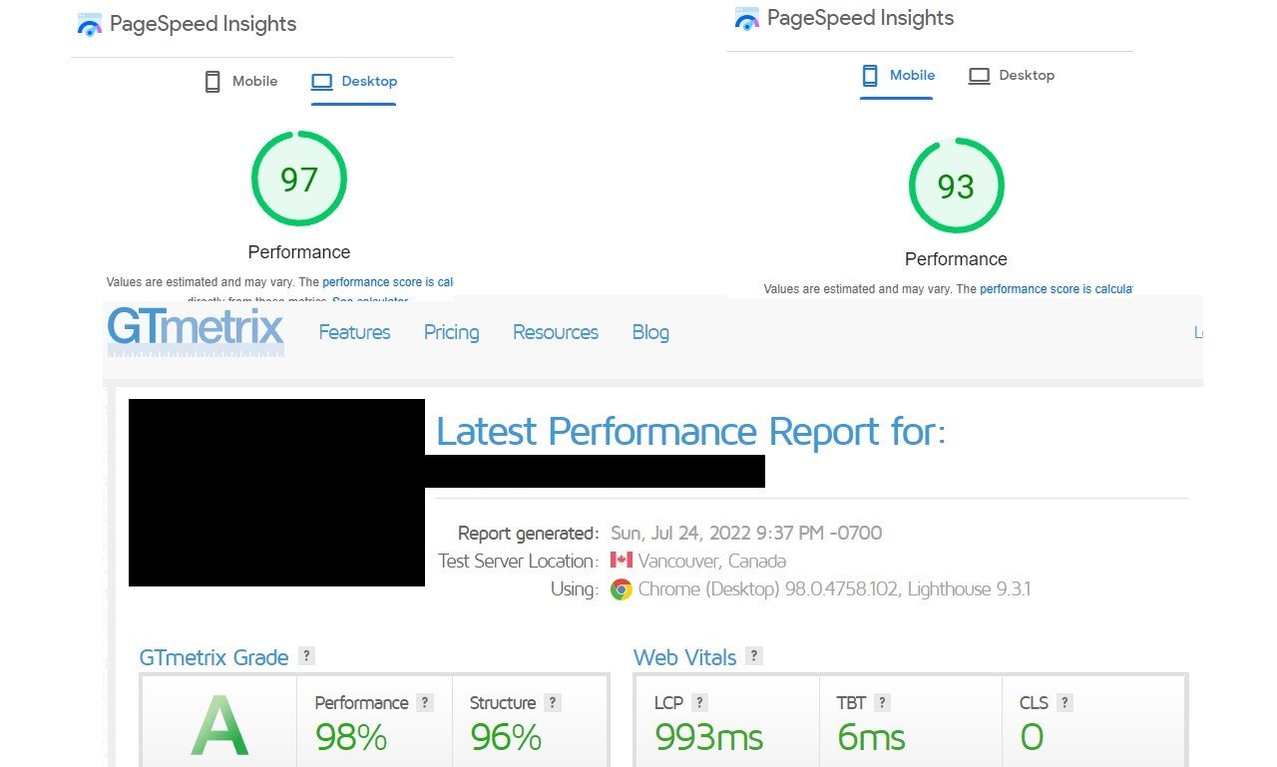Click the 6ms TBT value
The image size is (1277, 767).
(872, 738)
